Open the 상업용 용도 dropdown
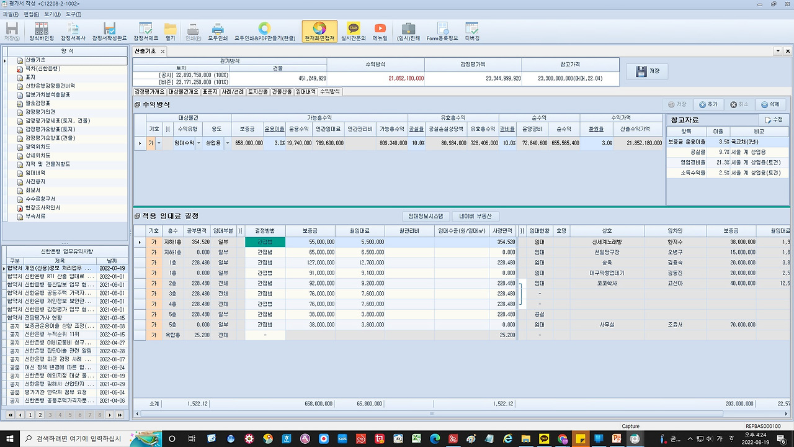Image resolution: width=794 pixels, height=447 pixels. click(x=227, y=143)
